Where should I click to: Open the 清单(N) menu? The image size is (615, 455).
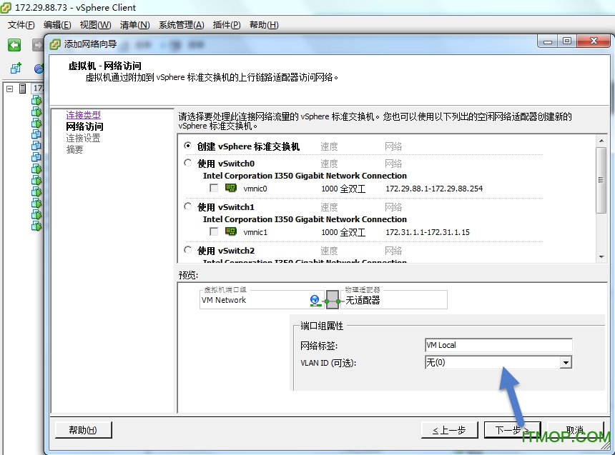point(135,25)
